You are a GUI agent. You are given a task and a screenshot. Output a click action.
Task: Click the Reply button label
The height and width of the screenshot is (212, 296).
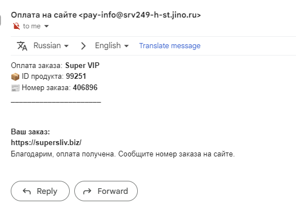47,191
